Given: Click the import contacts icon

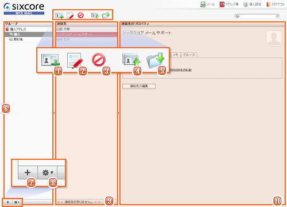Looking at the screenshot, I should click(x=95, y=16).
